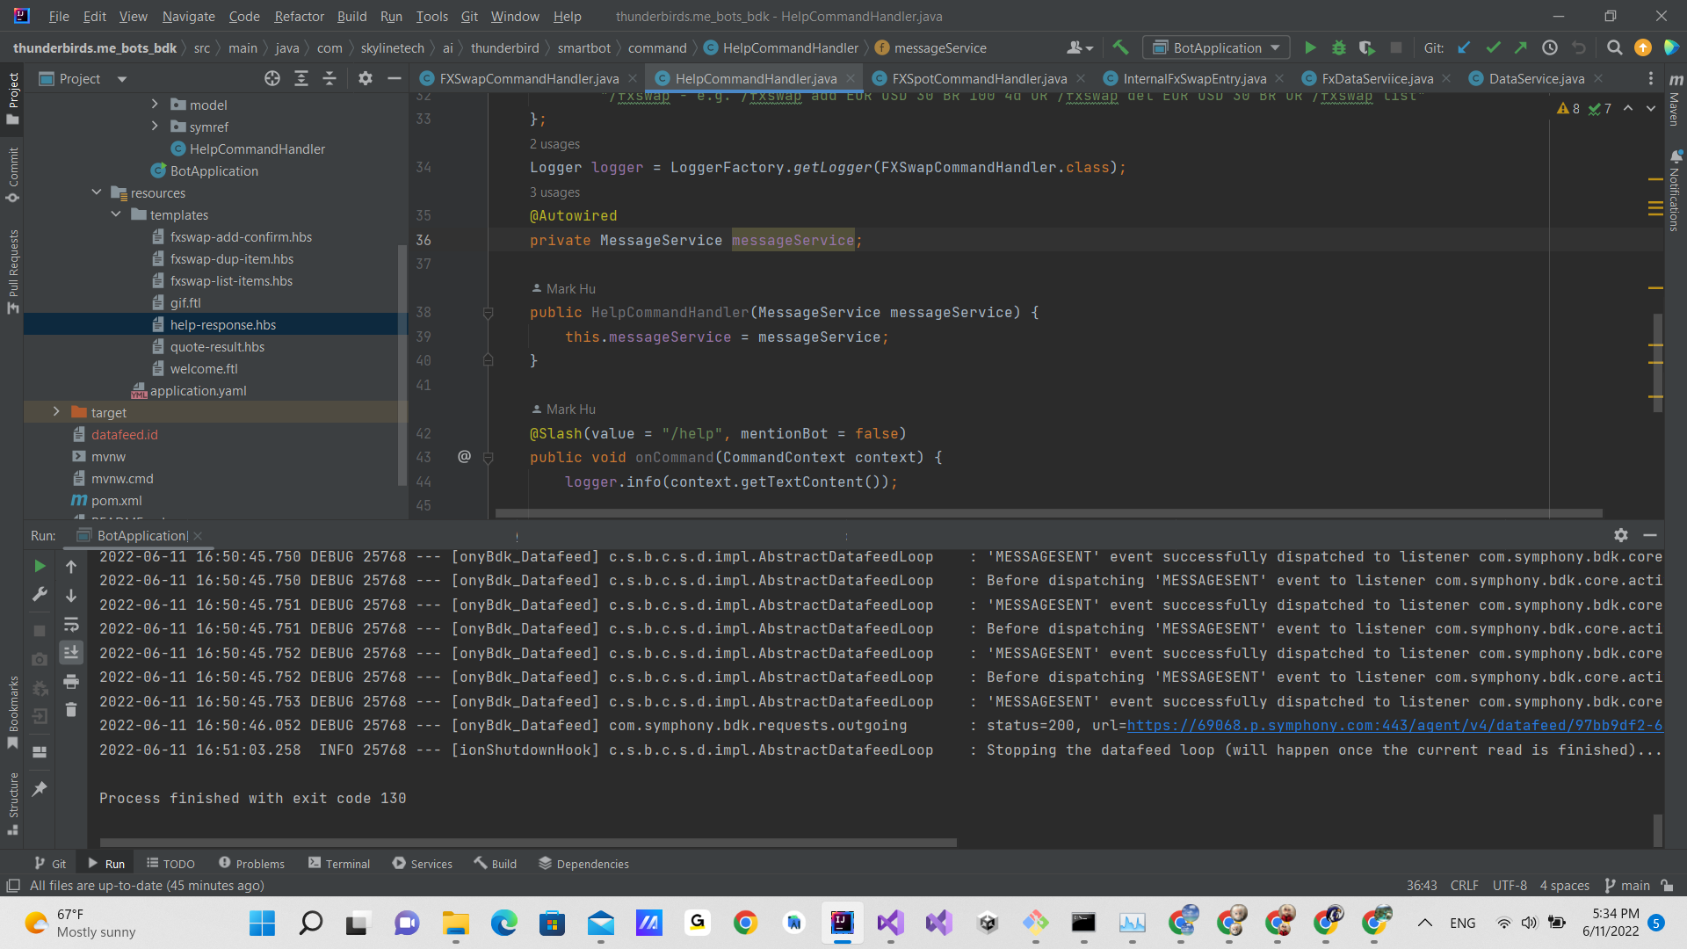The height and width of the screenshot is (949, 1687).
Task: Click the Git update project arrow icon
Action: point(1464,48)
